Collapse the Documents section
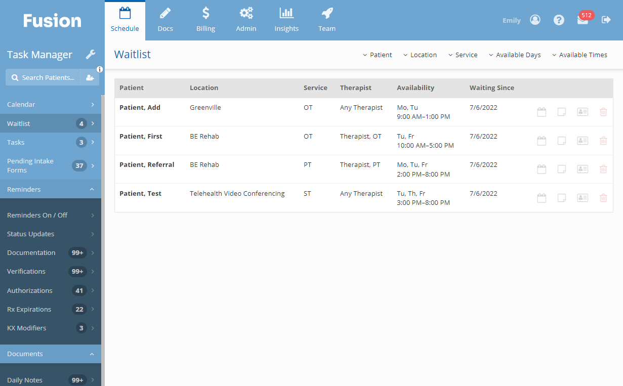Image resolution: width=623 pixels, height=386 pixels. coord(51,354)
